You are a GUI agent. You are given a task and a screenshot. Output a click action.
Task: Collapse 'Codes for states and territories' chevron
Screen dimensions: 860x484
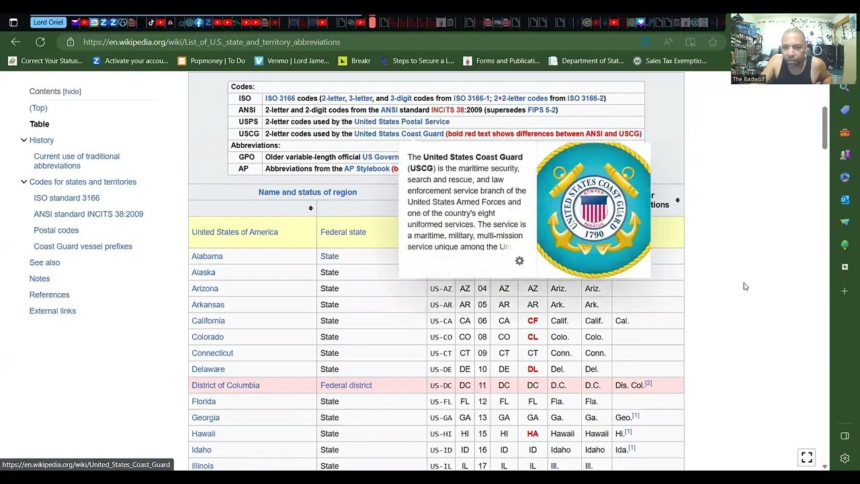click(24, 182)
